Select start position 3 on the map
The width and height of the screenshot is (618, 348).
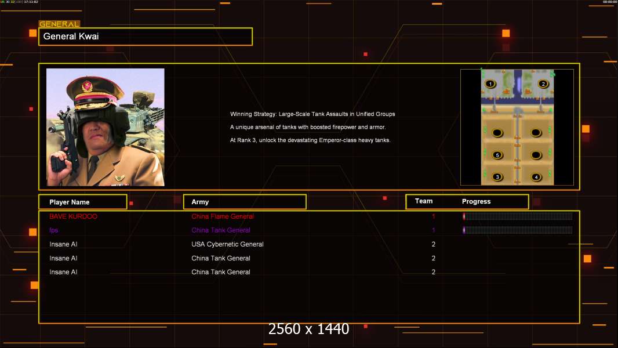497,177
